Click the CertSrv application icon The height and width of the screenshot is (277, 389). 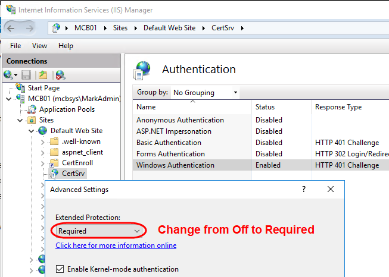coord(54,174)
